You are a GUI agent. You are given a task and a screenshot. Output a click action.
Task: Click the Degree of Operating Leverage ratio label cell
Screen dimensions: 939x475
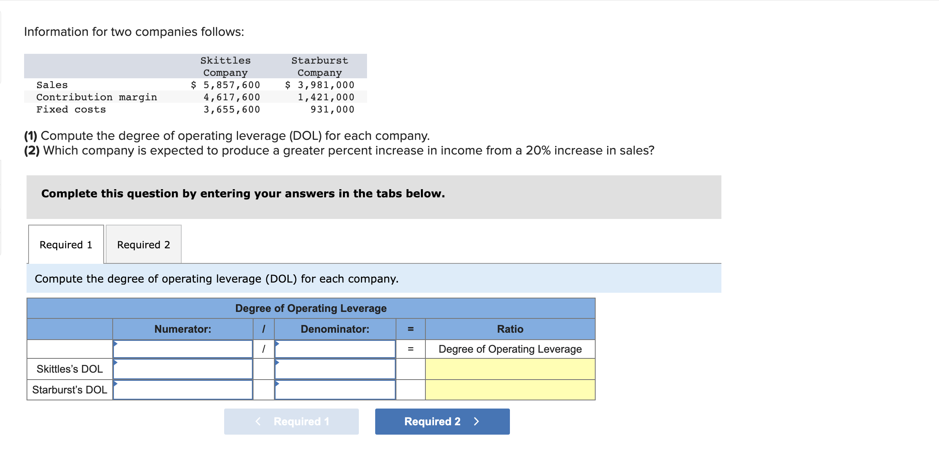(x=510, y=349)
